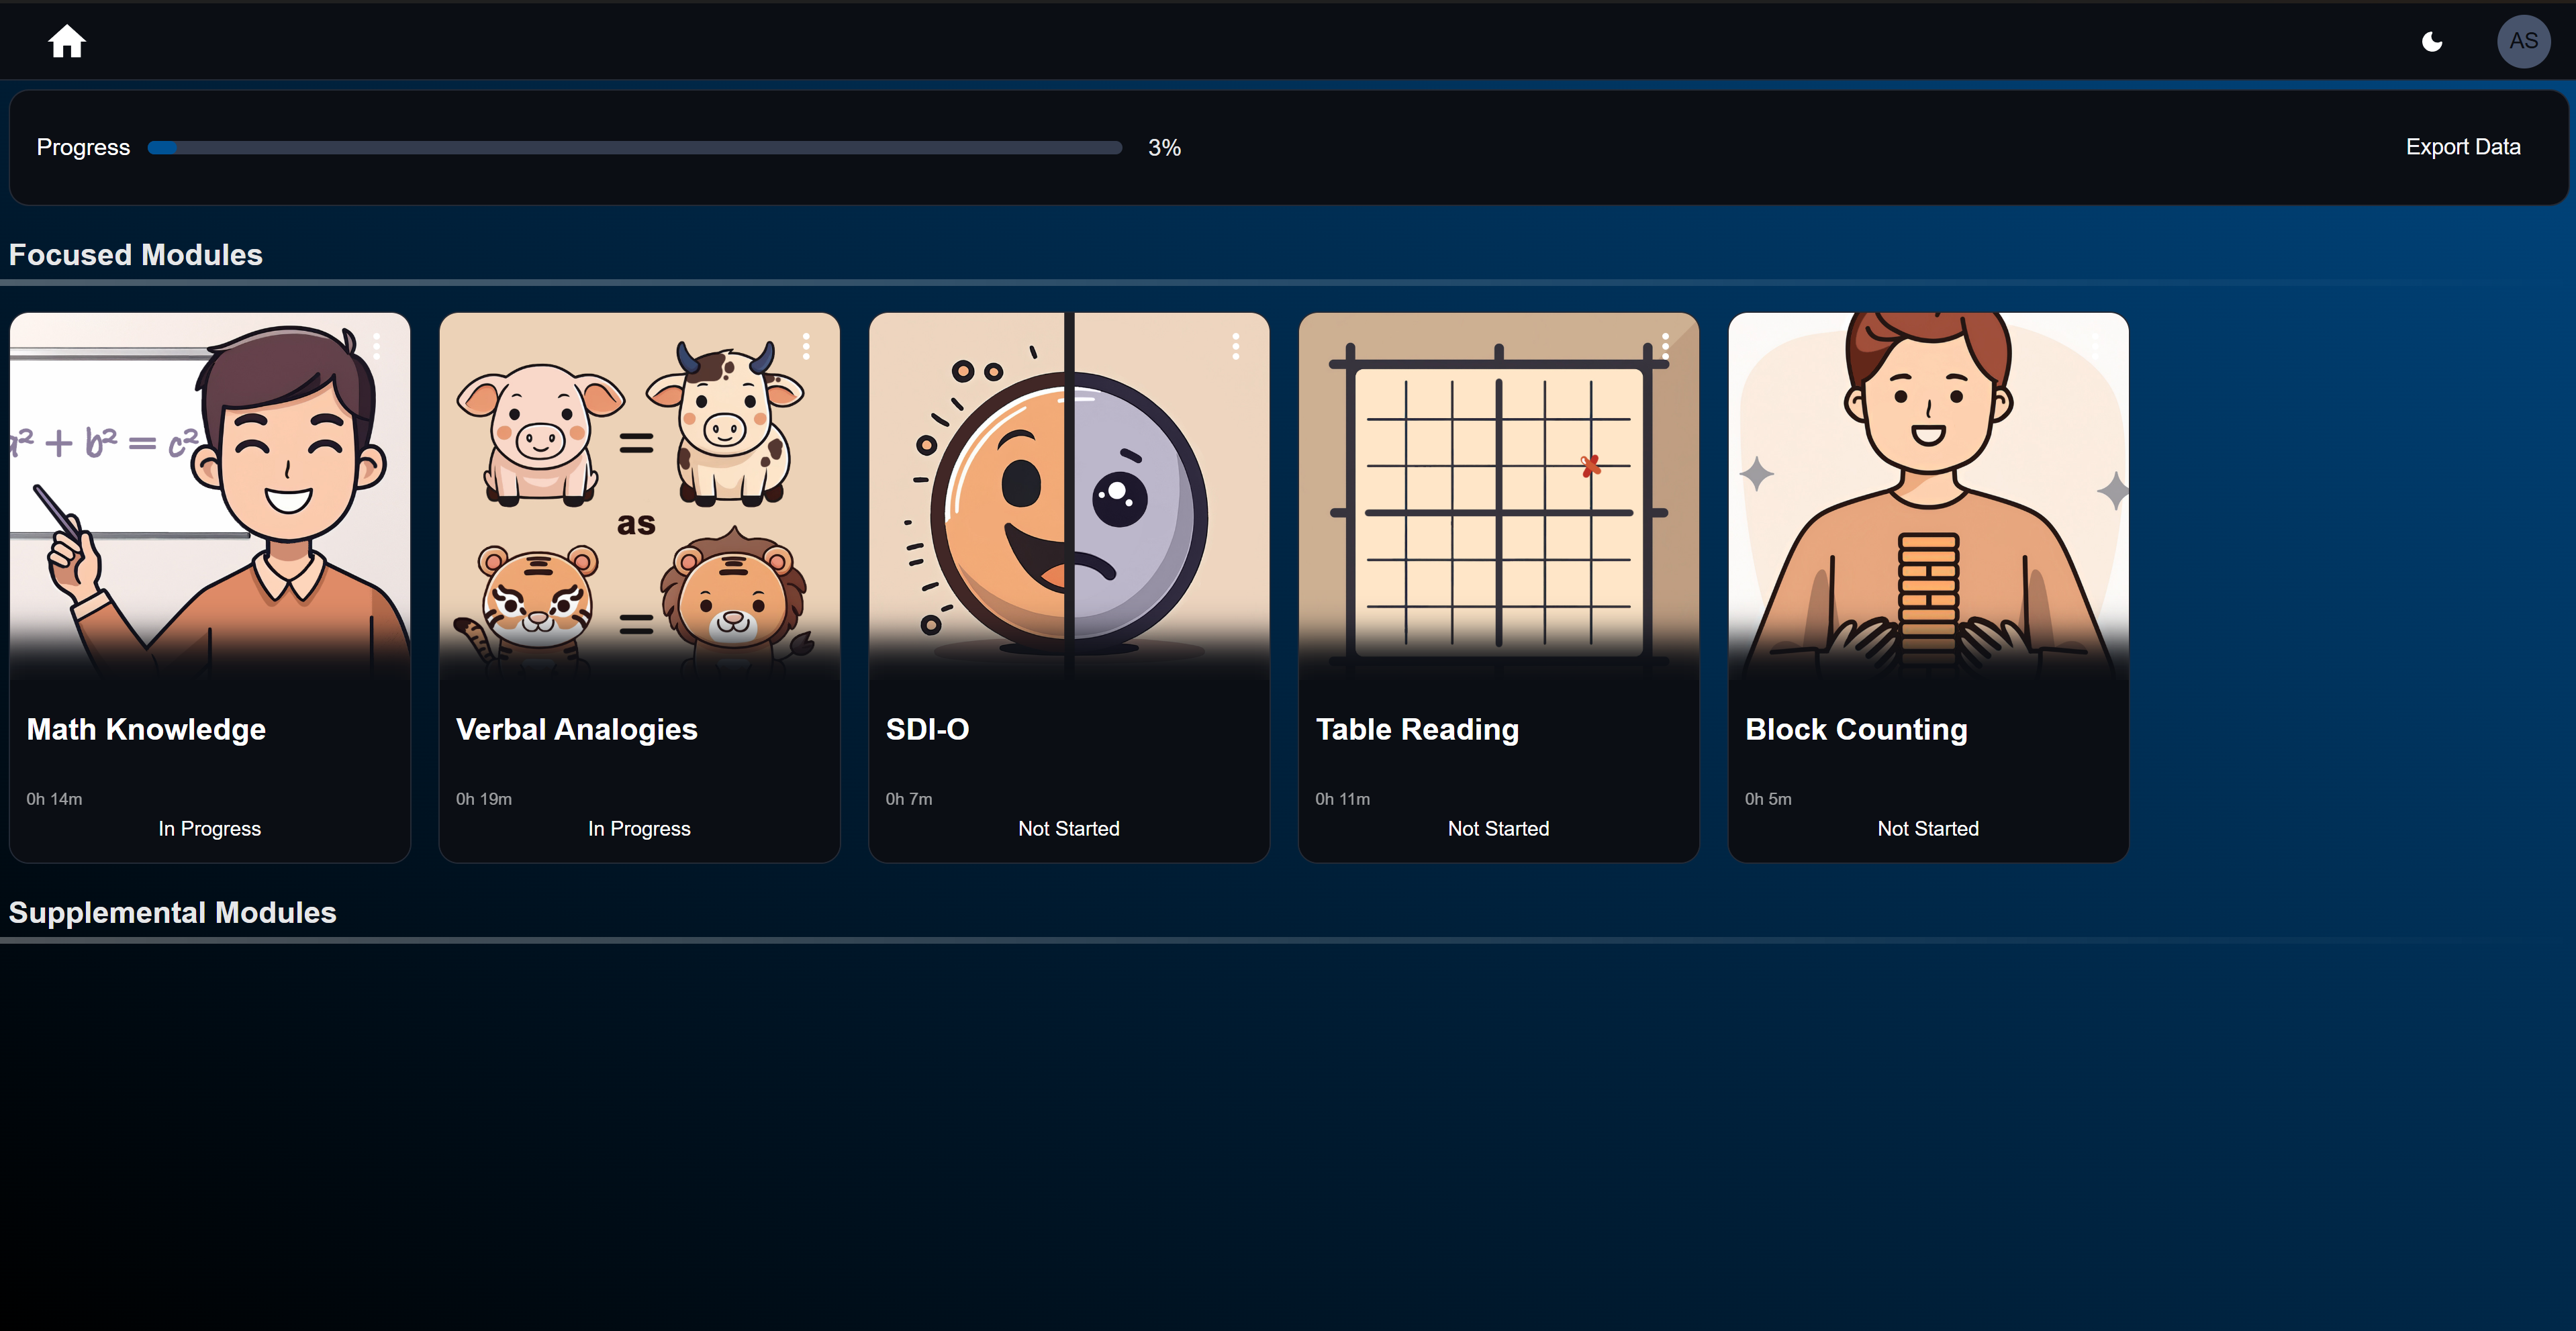The image size is (2576, 1331).
Task: Click 'In Progress' status on Math Knowledge
Action: pyautogui.click(x=208, y=828)
